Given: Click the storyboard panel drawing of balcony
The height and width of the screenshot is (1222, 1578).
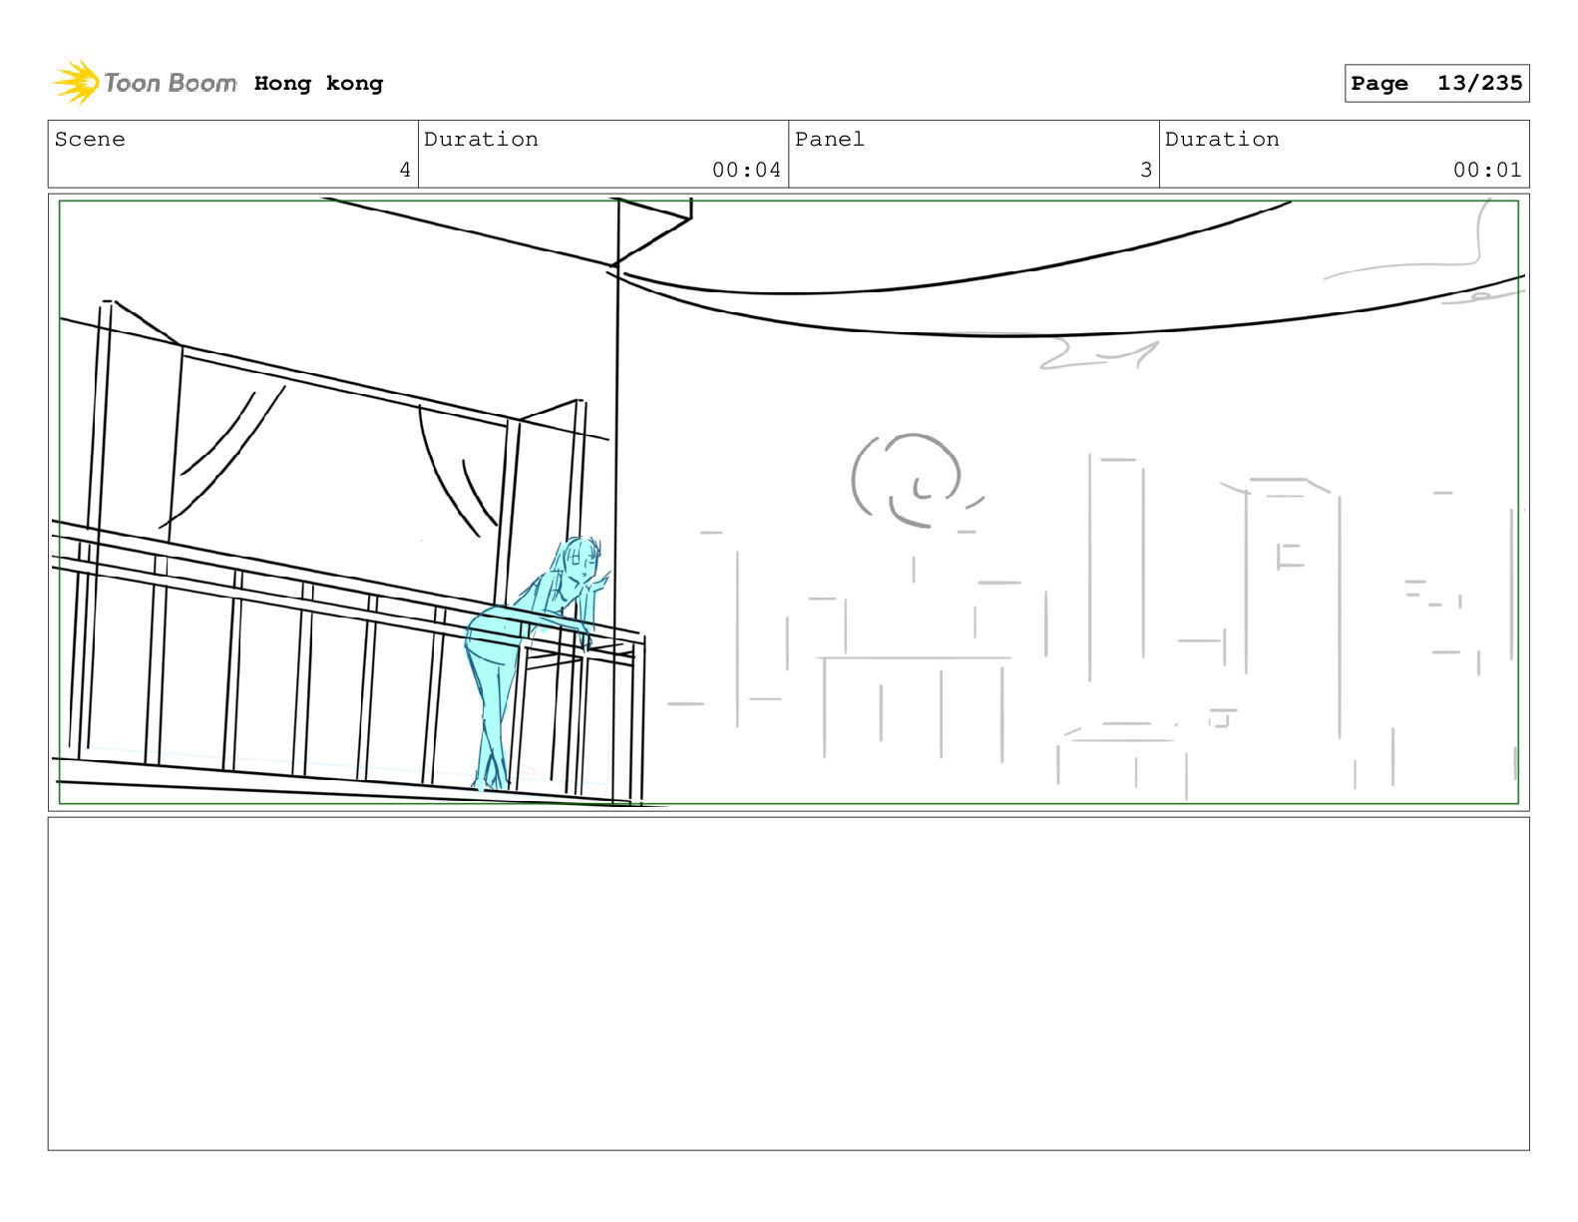Looking at the screenshot, I should pos(788,502).
